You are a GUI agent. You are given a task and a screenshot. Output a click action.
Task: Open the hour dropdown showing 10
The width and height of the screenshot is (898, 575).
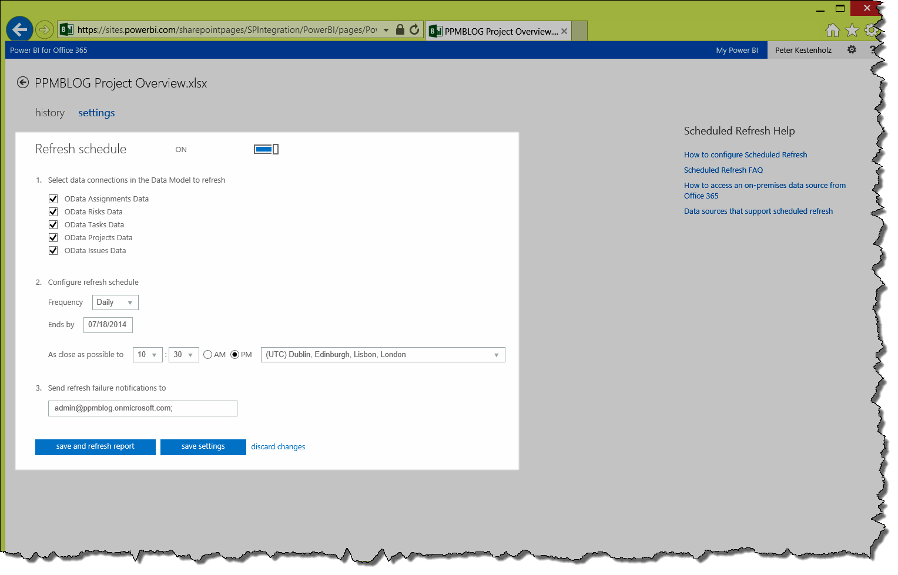click(148, 355)
